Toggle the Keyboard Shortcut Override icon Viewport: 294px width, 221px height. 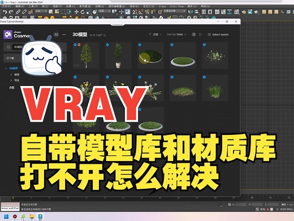pyautogui.click(x=128, y=12)
